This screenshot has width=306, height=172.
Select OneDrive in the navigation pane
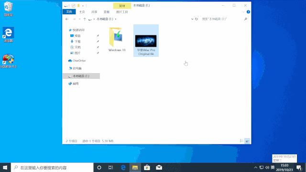click(77, 61)
